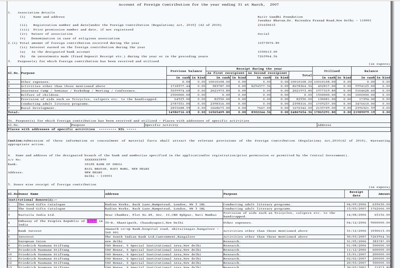Select purpose row "Other expenses." in purposes table
Viewport: 400px width, 268px height.
tap(36, 82)
